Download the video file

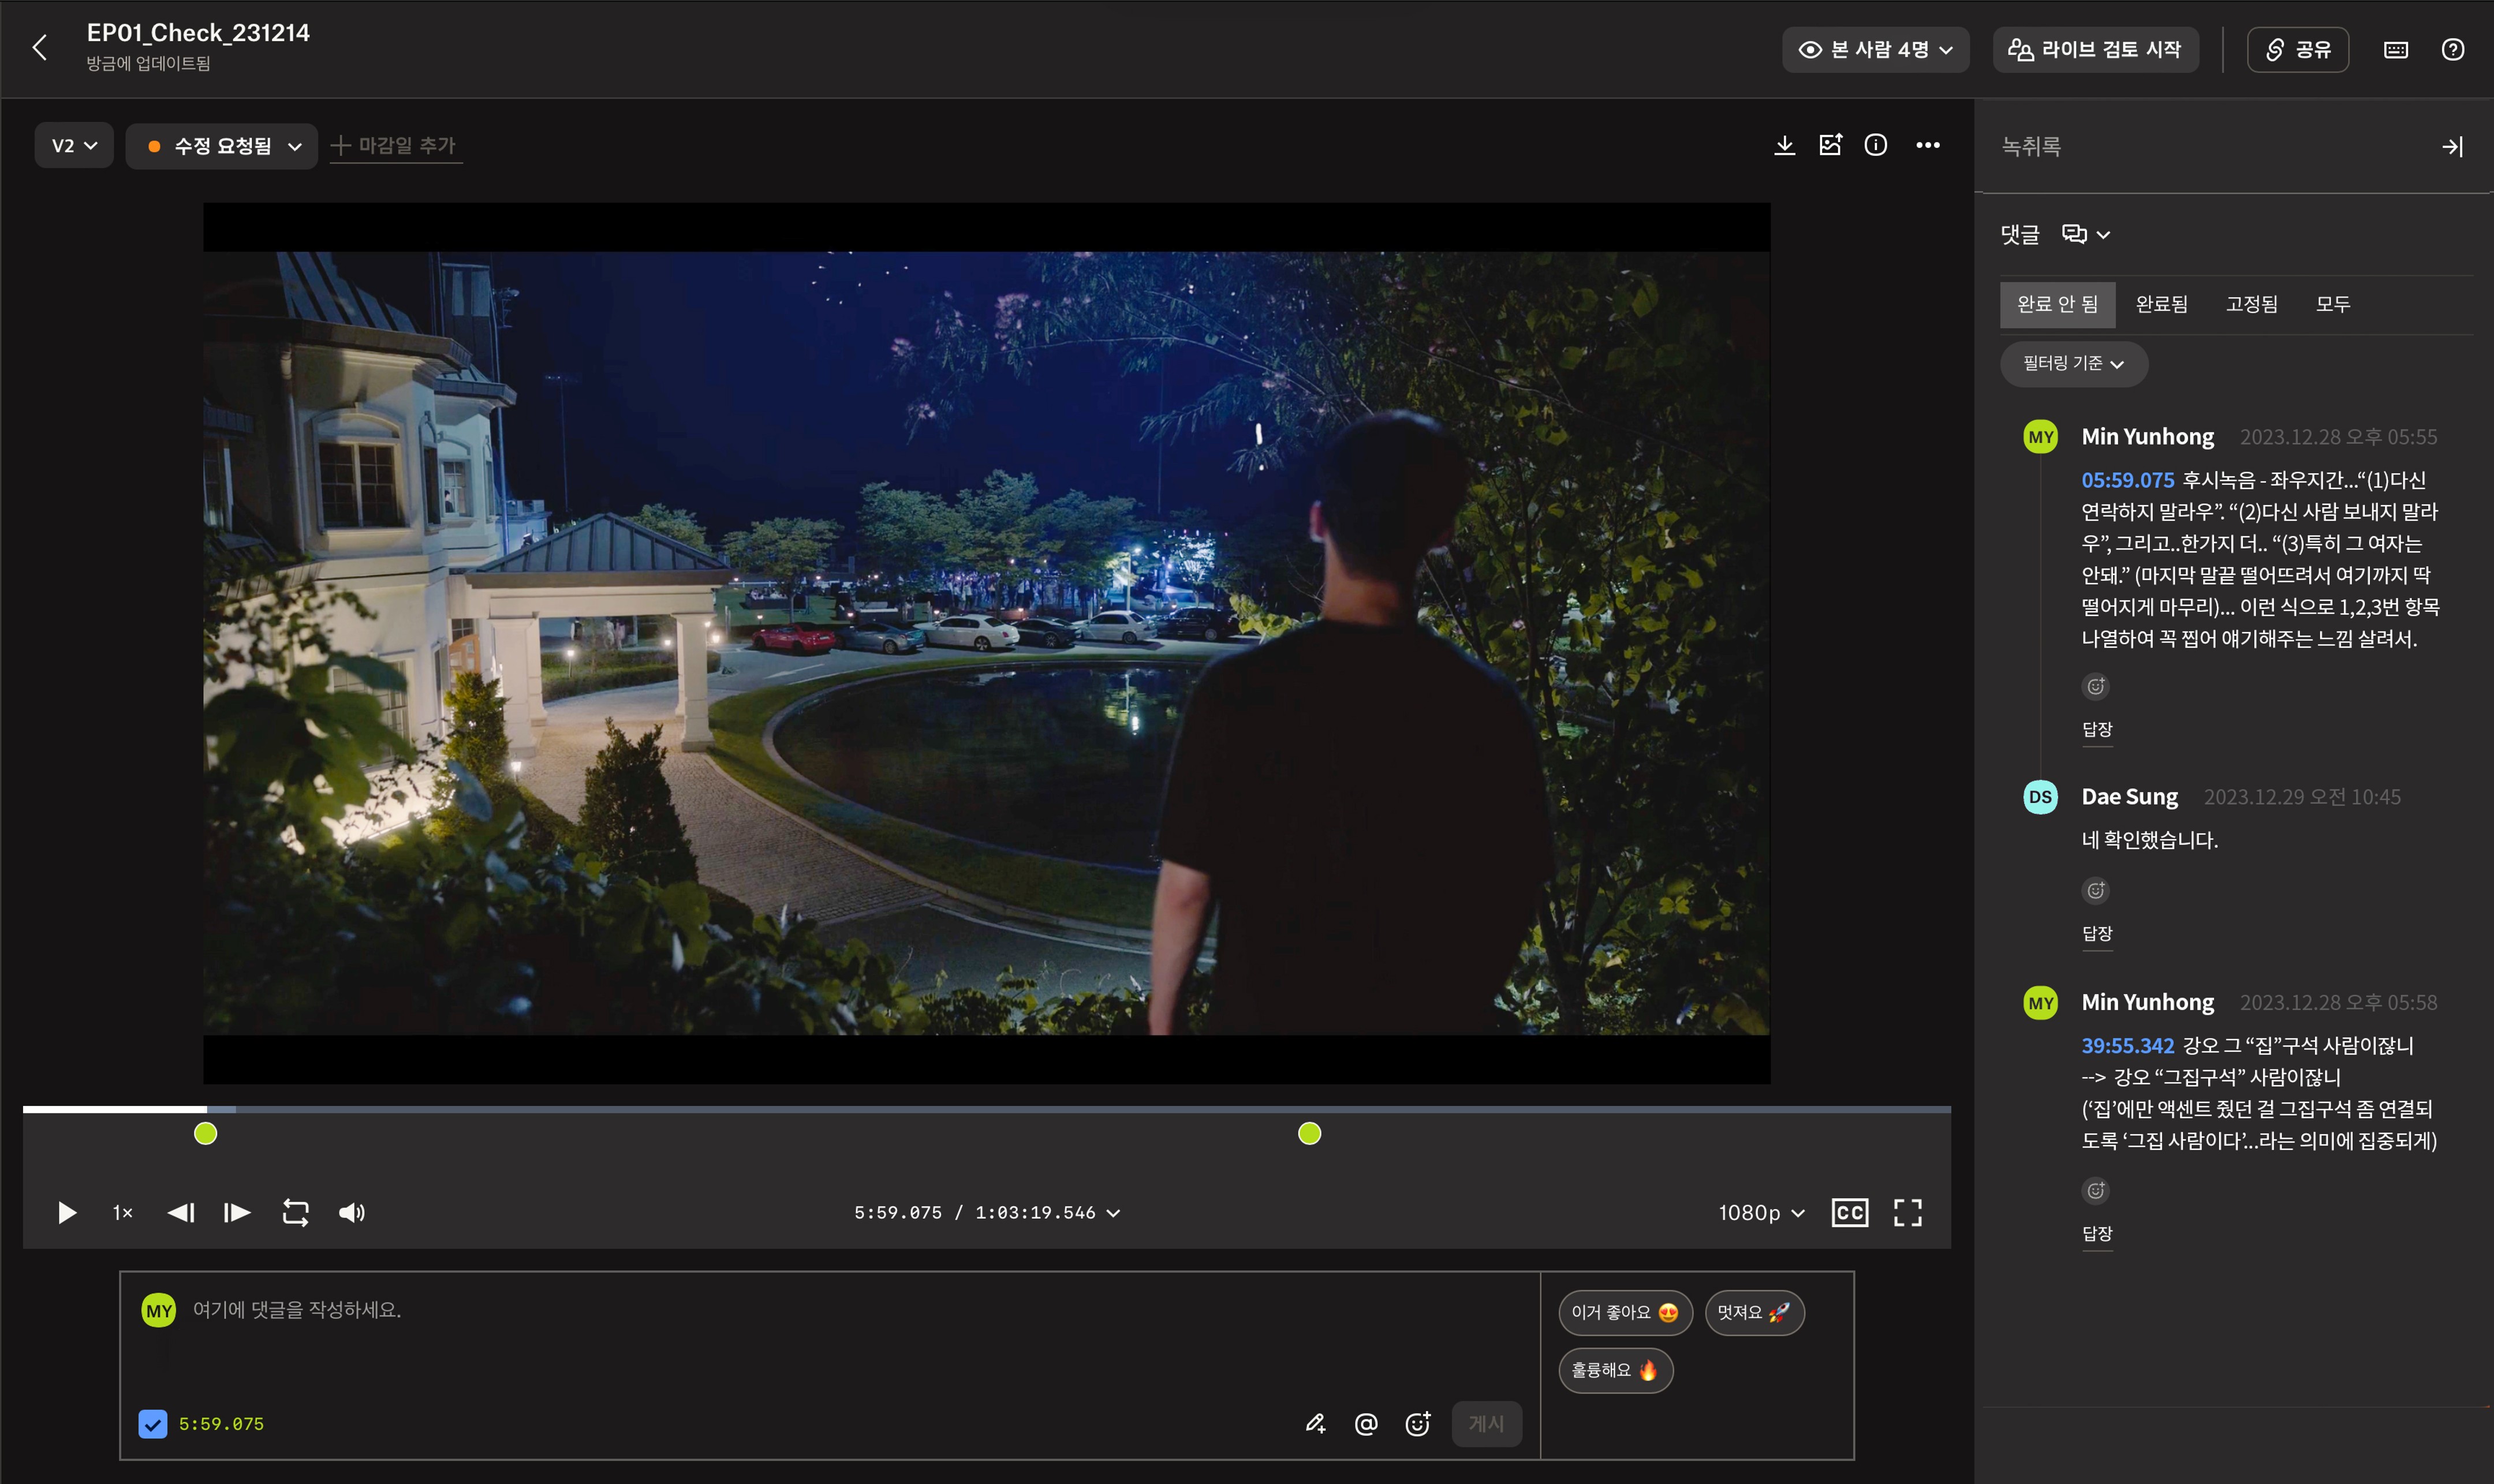point(1784,146)
